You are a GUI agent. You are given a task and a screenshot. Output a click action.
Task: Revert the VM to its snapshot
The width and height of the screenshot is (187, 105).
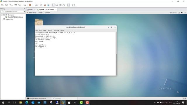click(x=45, y=5)
